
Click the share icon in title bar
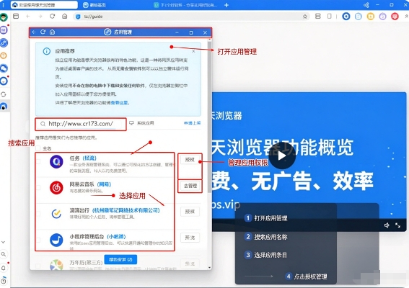pyautogui.click(x=366, y=5)
